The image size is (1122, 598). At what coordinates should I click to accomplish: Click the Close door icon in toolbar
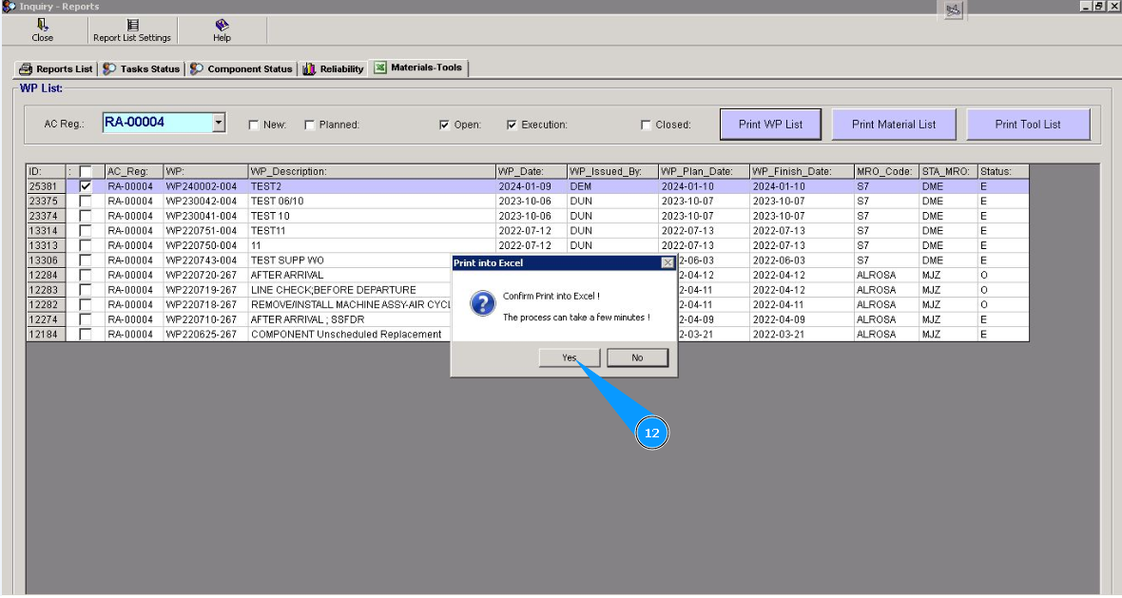pyautogui.click(x=42, y=26)
